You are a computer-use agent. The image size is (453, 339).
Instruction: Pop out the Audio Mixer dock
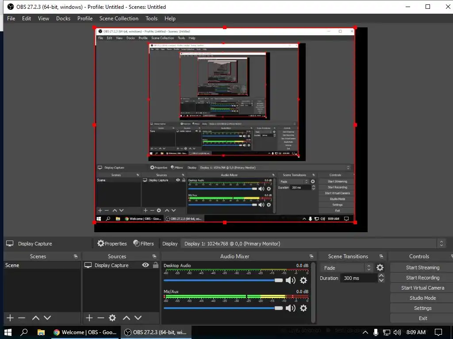(311, 256)
